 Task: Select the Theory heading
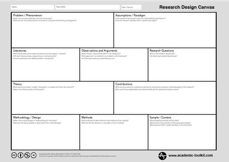click(17, 84)
